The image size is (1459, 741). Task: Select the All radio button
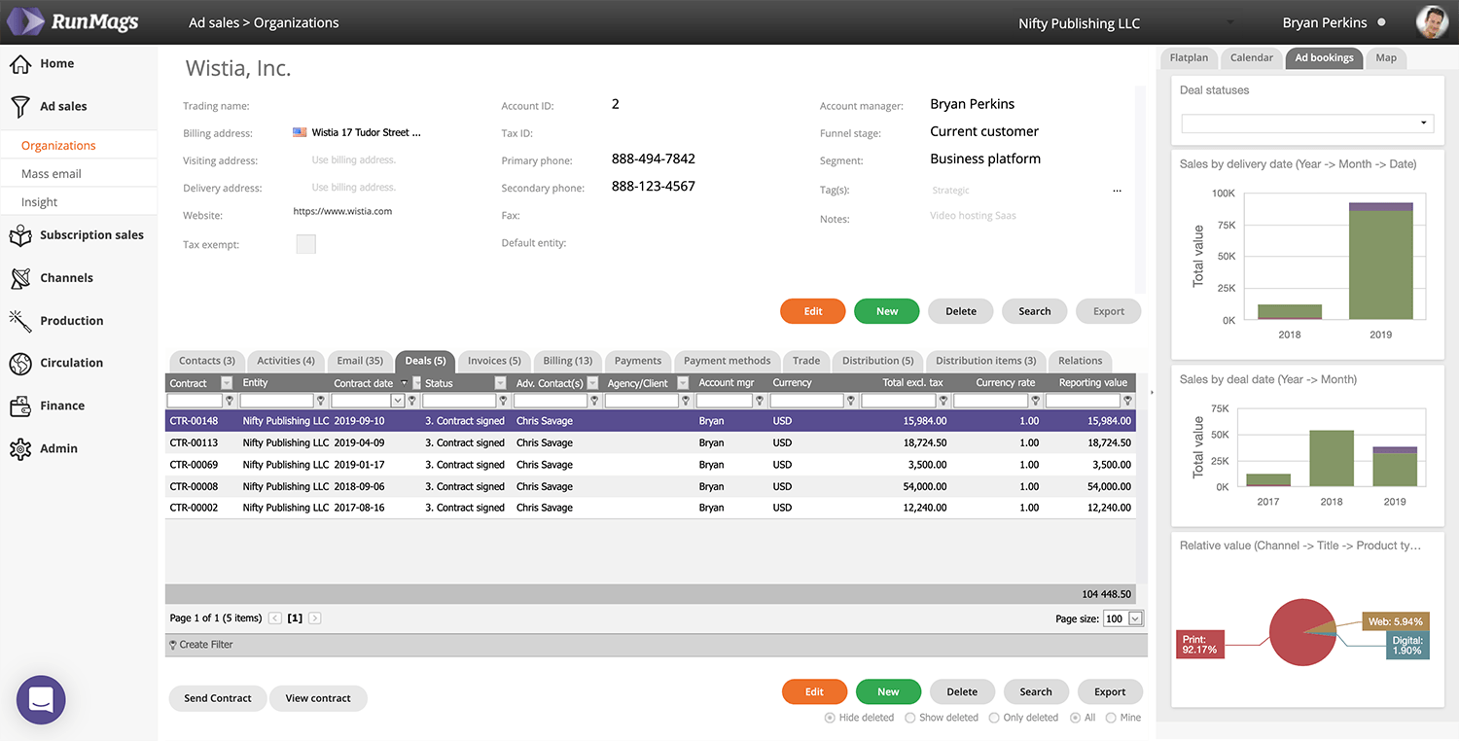(1076, 718)
